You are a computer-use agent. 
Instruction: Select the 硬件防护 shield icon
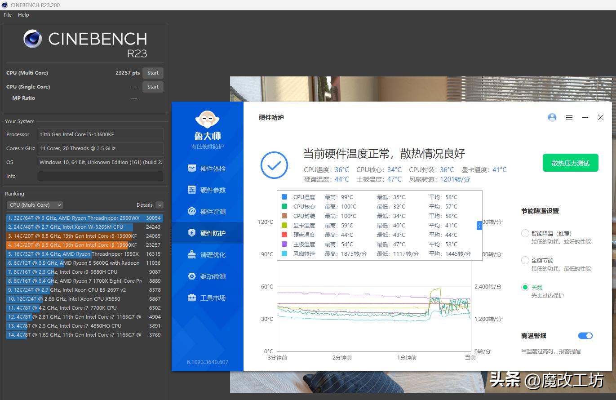pos(207,233)
